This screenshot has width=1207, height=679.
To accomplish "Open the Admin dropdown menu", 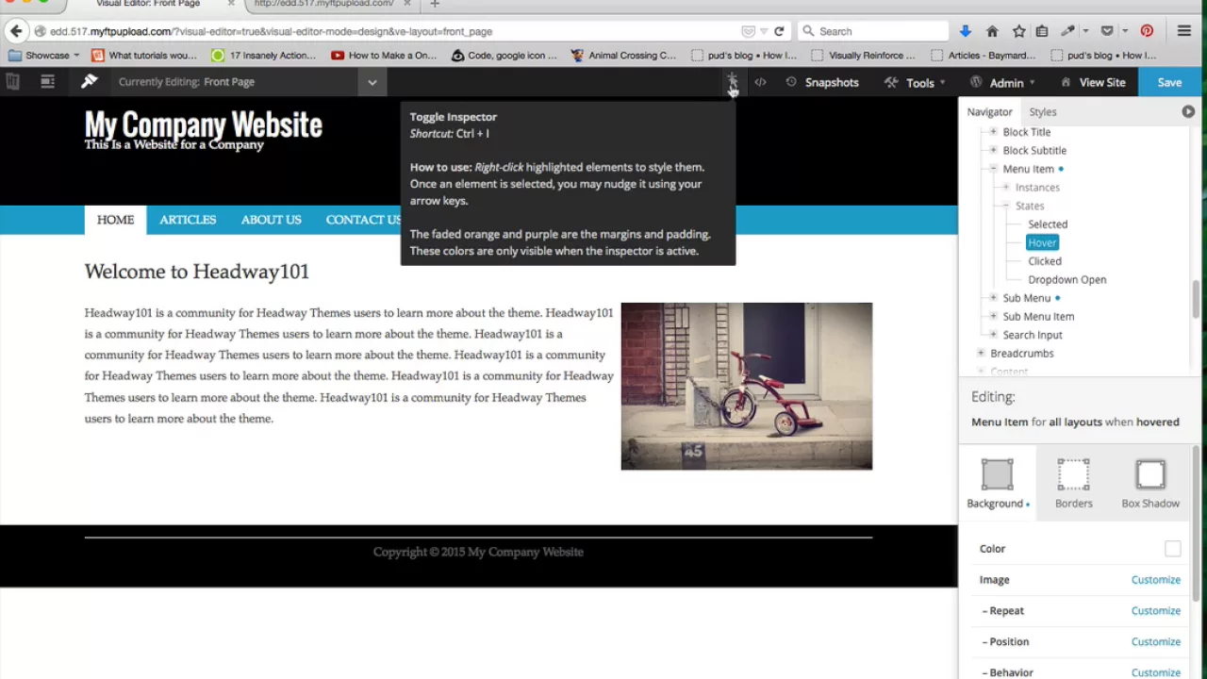I will [1002, 82].
